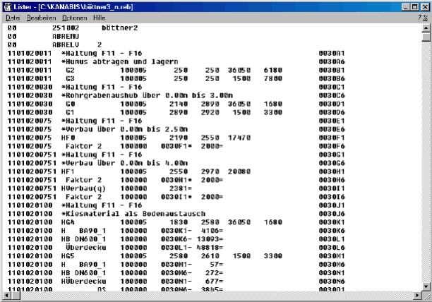Click reference '0030H1*' in Faktor row
This screenshot has width=432, height=302.
pyautogui.click(x=176, y=180)
